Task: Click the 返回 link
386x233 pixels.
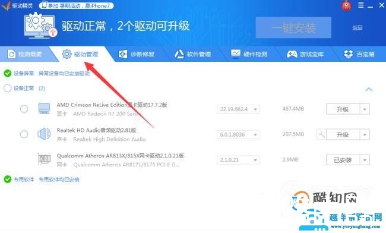Action: [357, 27]
